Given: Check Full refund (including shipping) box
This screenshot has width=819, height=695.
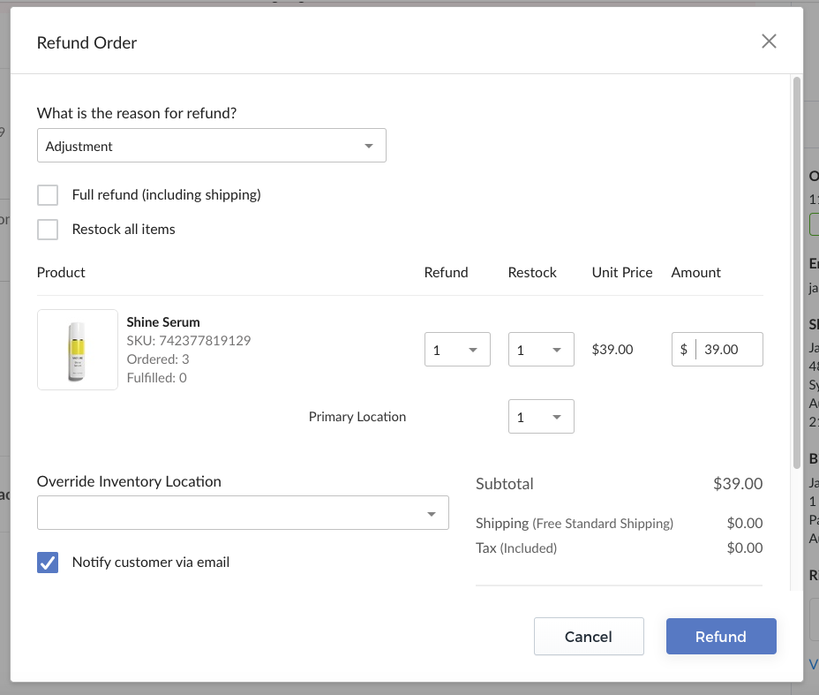Looking at the screenshot, I should (x=48, y=195).
